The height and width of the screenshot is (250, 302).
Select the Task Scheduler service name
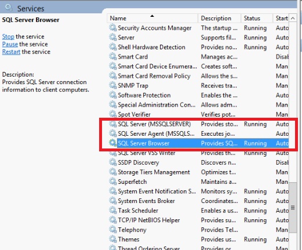(x=138, y=211)
